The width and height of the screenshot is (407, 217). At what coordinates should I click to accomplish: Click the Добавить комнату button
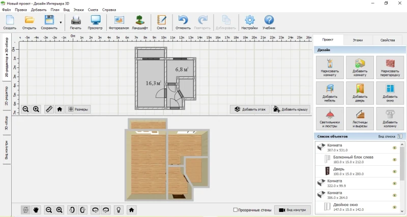point(360,67)
